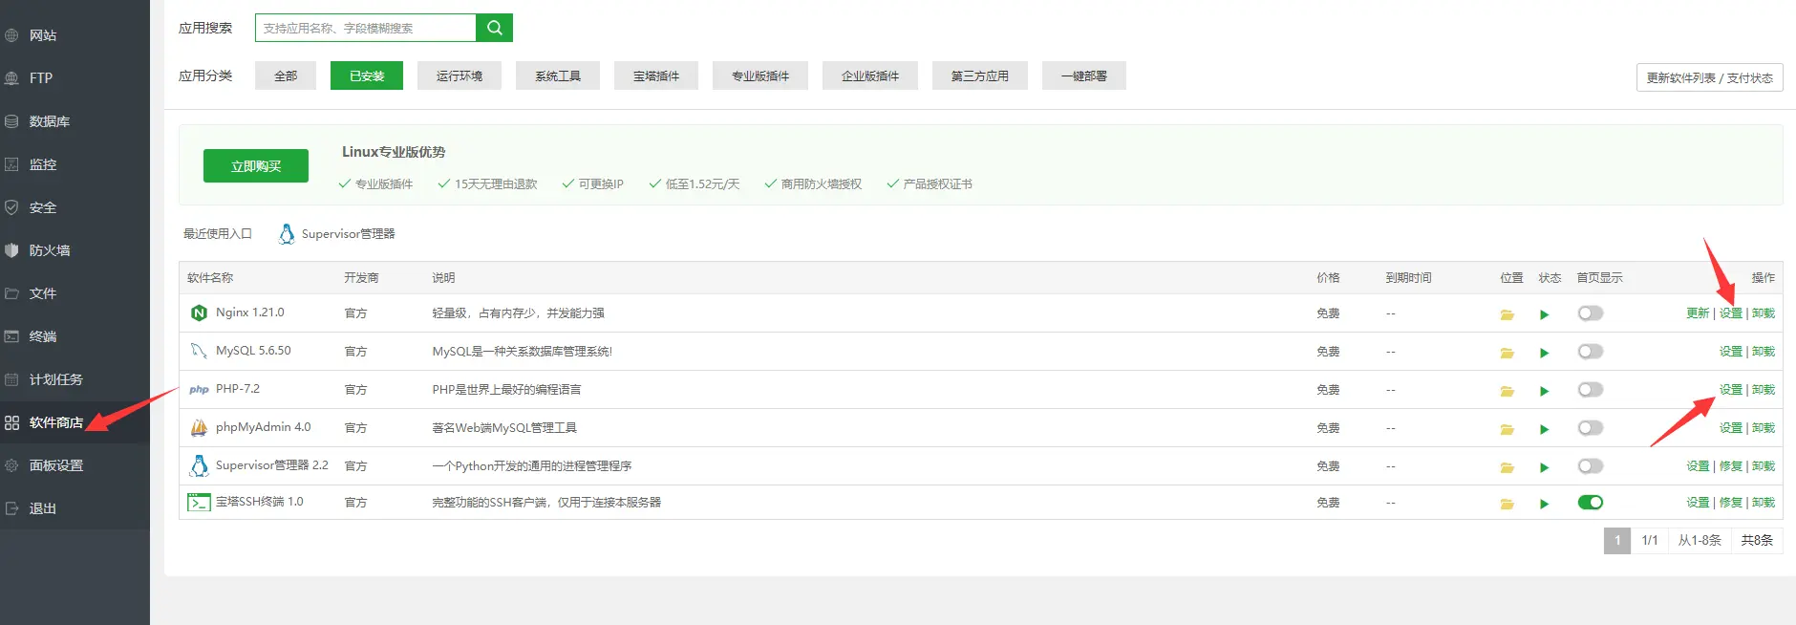Image resolution: width=1796 pixels, height=625 pixels.
Task: Select the 系统工具 category tab
Action: pyautogui.click(x=558, y=75)
